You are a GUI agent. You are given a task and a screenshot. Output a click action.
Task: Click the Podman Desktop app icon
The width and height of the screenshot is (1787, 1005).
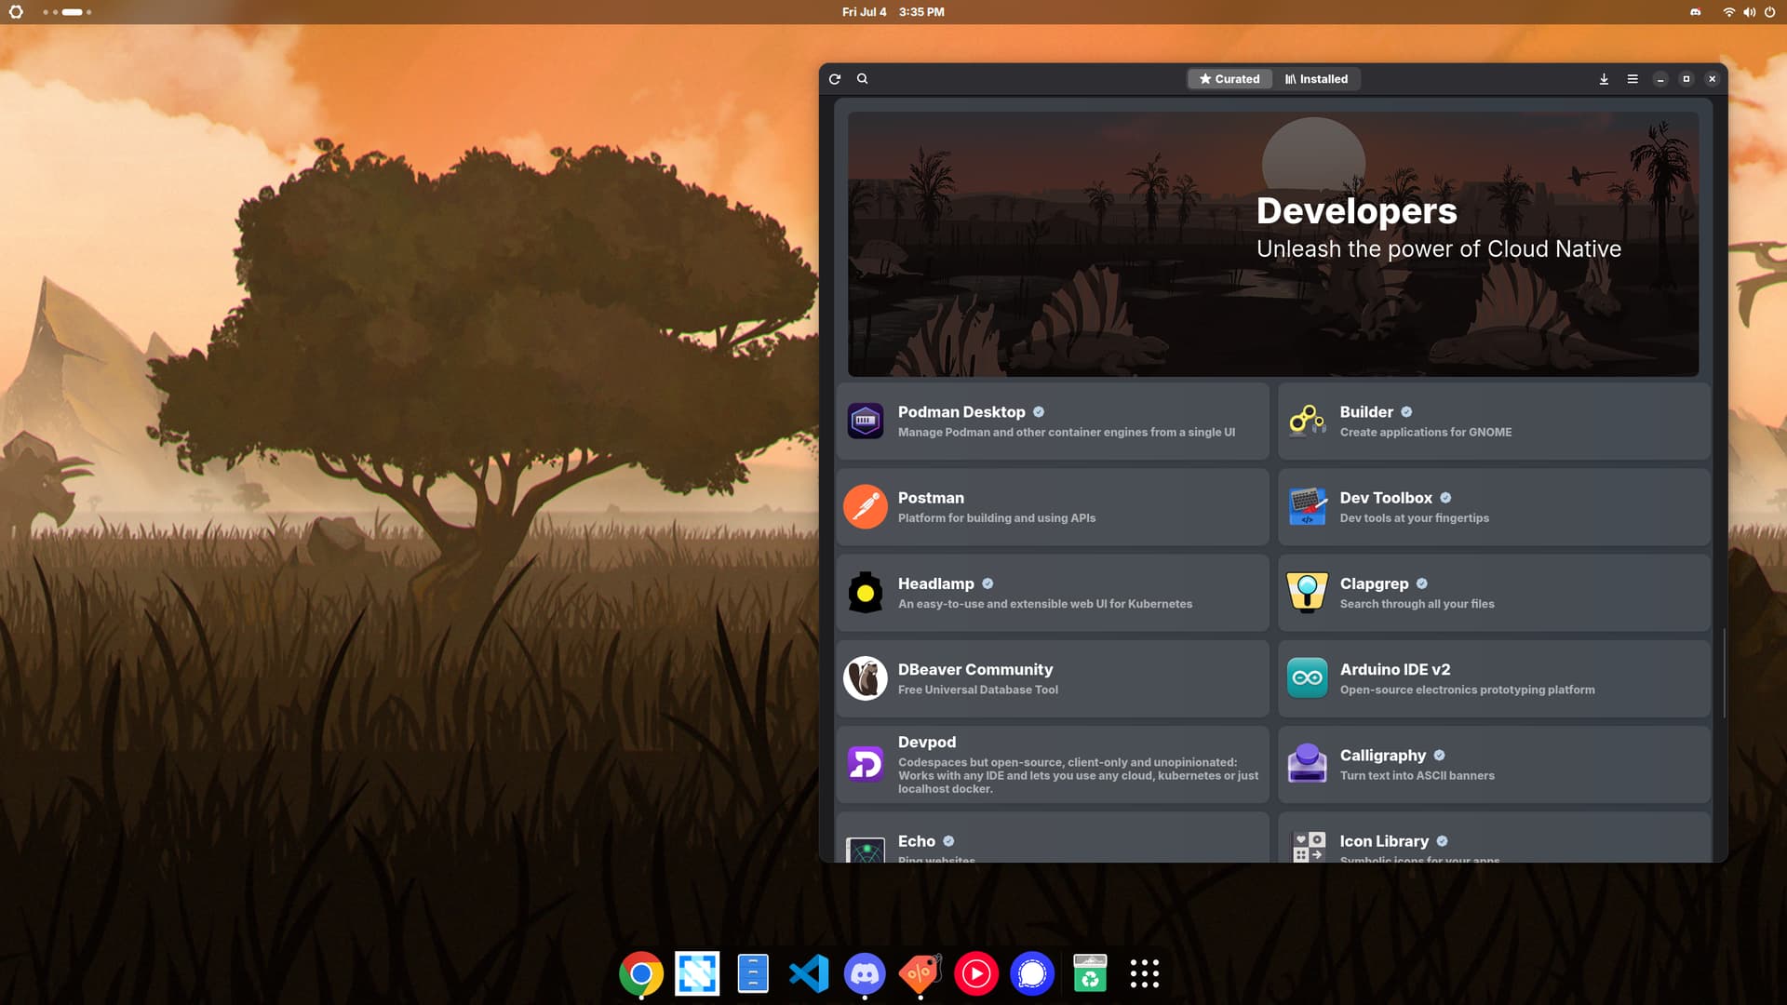tap(866, 421)
